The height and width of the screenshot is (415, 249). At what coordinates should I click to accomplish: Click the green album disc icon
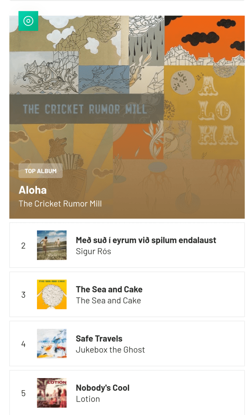pyautogui.click(x=28, y=21)
